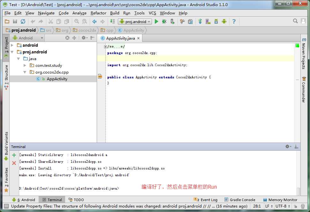Toggle the TODO tool window

click(x=76, y=200)
